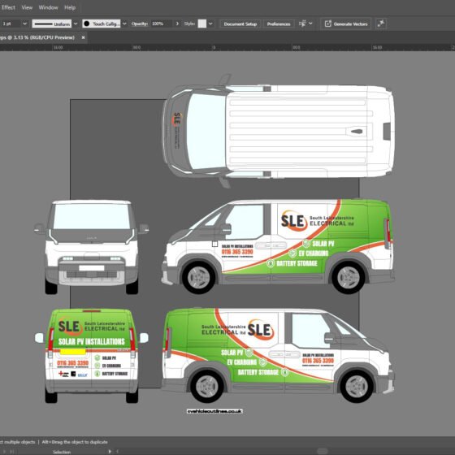The height and width of the screenshot is (455, 455).
Task: Open the Opacity panel link
Action: (x=140, y=24)
